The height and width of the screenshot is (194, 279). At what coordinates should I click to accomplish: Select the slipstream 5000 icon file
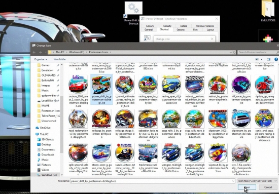pos(218,124)
